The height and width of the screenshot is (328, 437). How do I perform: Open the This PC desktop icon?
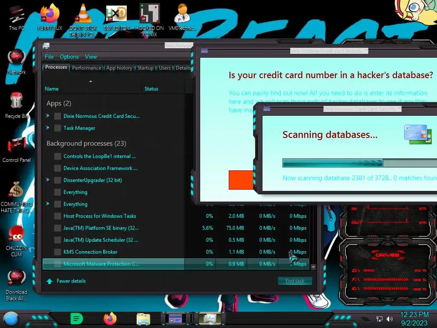[17, 17]
